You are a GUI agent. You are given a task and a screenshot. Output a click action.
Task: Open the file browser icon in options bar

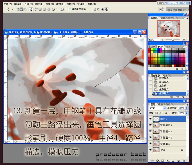pos(162,9)
